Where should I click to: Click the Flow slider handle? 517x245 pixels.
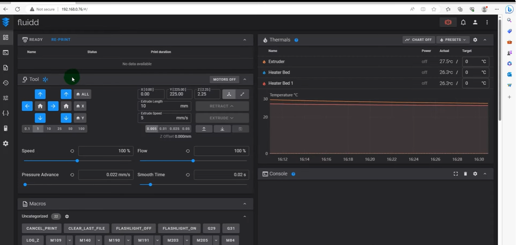pyautogui.click(x=193, y=161)
